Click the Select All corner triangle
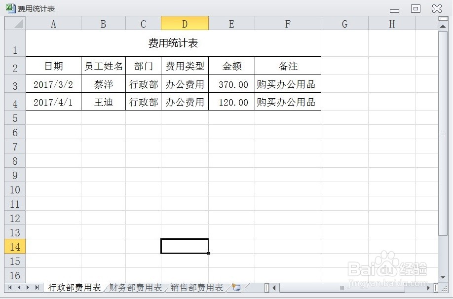 click(15, 23)
